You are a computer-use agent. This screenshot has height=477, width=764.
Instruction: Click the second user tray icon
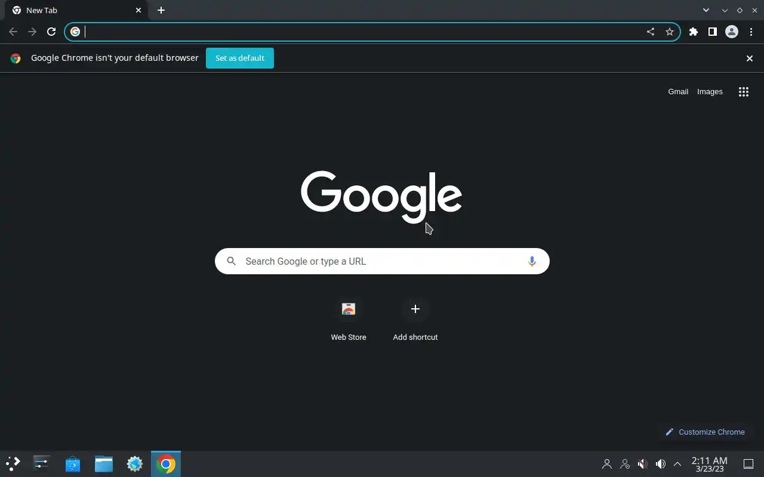point(625,463)
